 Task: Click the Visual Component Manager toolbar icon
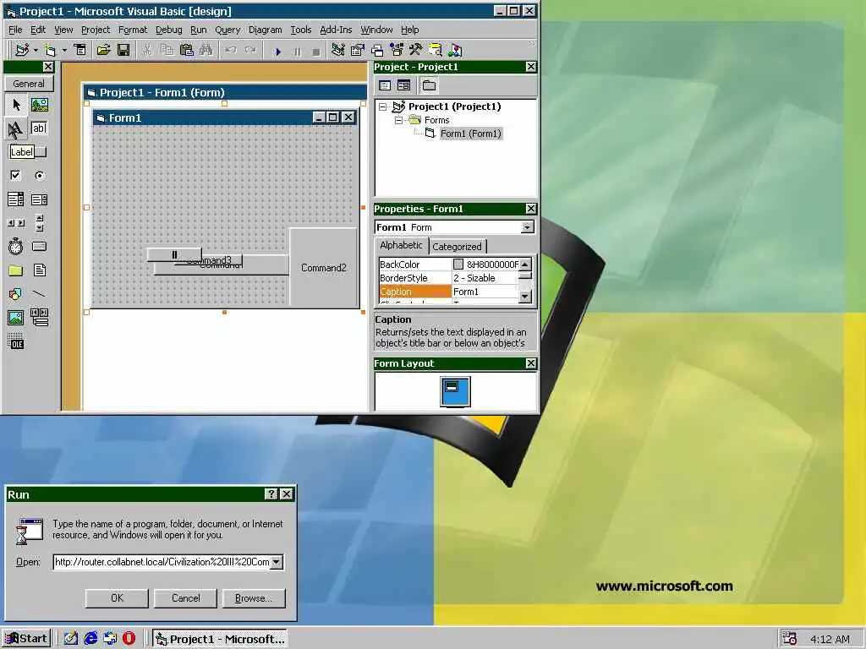click(x=454, y=50)
